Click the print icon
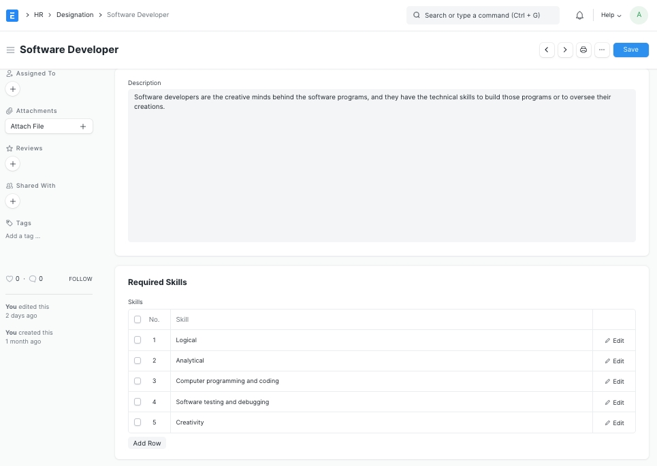Viewport: 657px width, 466px height. click(x=583, y=50)
